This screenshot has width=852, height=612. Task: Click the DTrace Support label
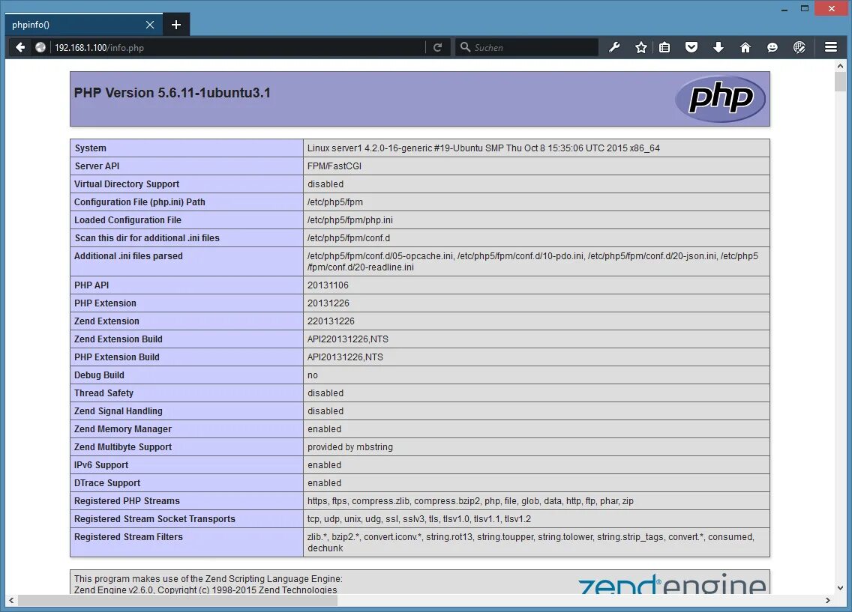tap(107, 483)
